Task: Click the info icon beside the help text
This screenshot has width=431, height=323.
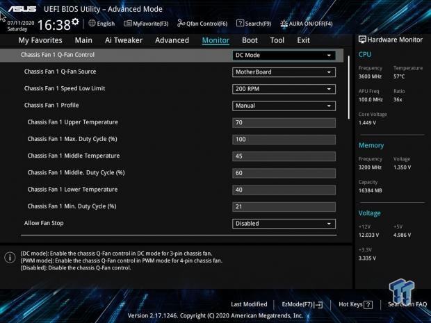Action: (x=10, y=258)
